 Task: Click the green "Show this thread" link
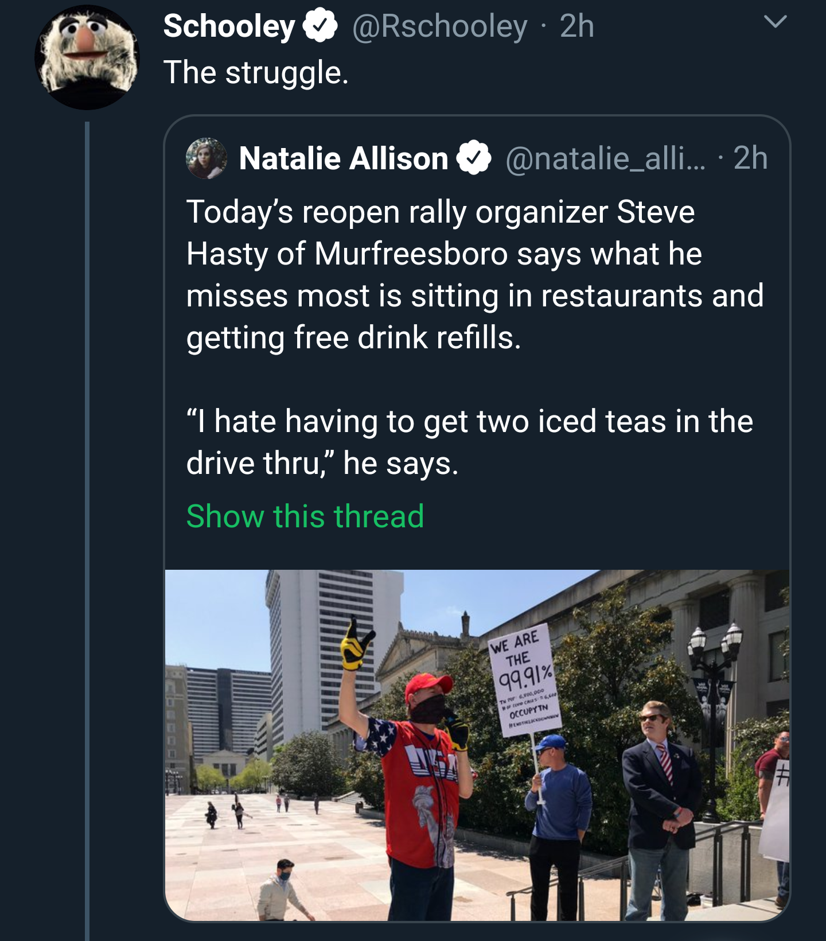coord(305,516)
